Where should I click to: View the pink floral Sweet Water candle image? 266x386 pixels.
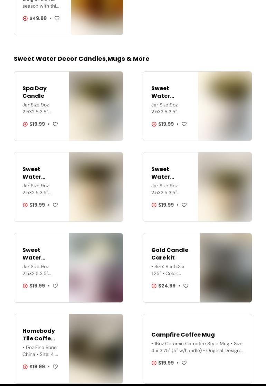pyautogui.click(x=96, y=268)
